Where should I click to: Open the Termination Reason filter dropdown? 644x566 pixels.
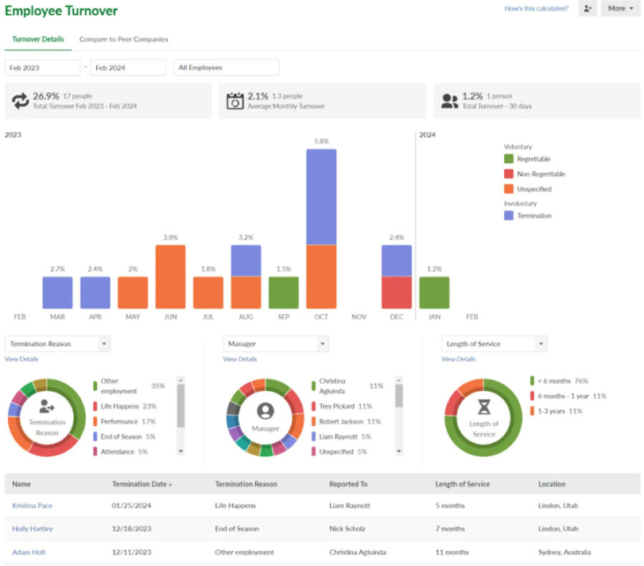57,343
